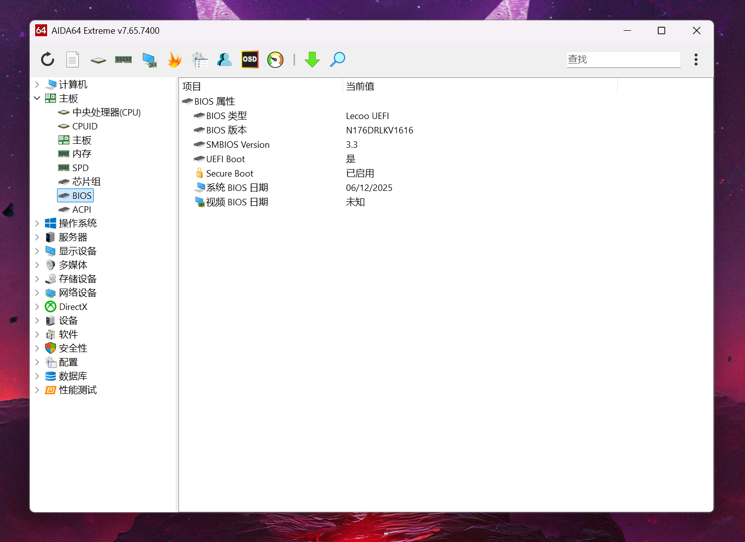The height and width of the screenshot is (542, 745).
Task: Click the 查找 search field
Action: [624, 60]
